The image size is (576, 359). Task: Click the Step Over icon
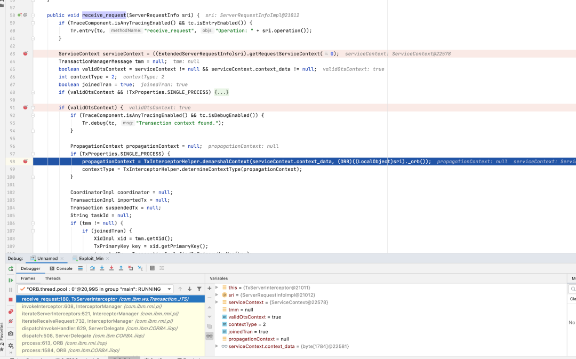pos(92,268)
